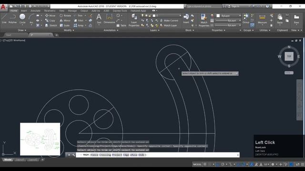The width and height of the screenshot is (305, 171).
Task: Open Layer Properties manager
Action: tap(134, 20)
